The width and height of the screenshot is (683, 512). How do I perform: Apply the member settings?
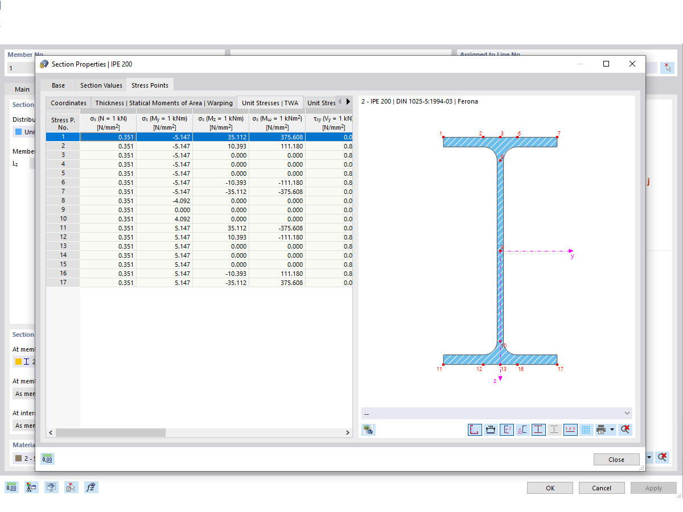pos(653,488)
